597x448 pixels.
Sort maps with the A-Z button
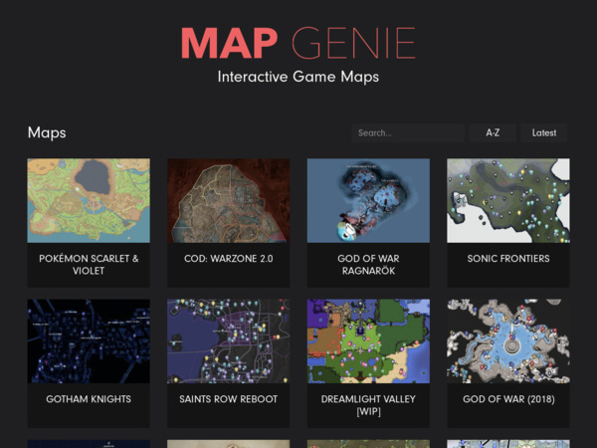pos(493,133)
